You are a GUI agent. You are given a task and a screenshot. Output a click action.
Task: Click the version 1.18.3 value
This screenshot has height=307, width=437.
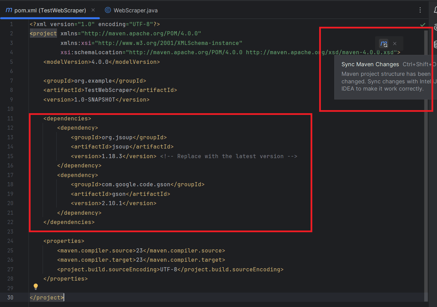point(112,156)
